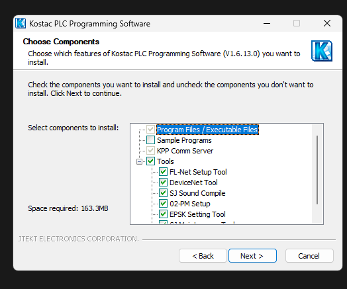Click the Kostac K icon in the title bar
This screenshot has height=289, width=347.
point(21,23)
